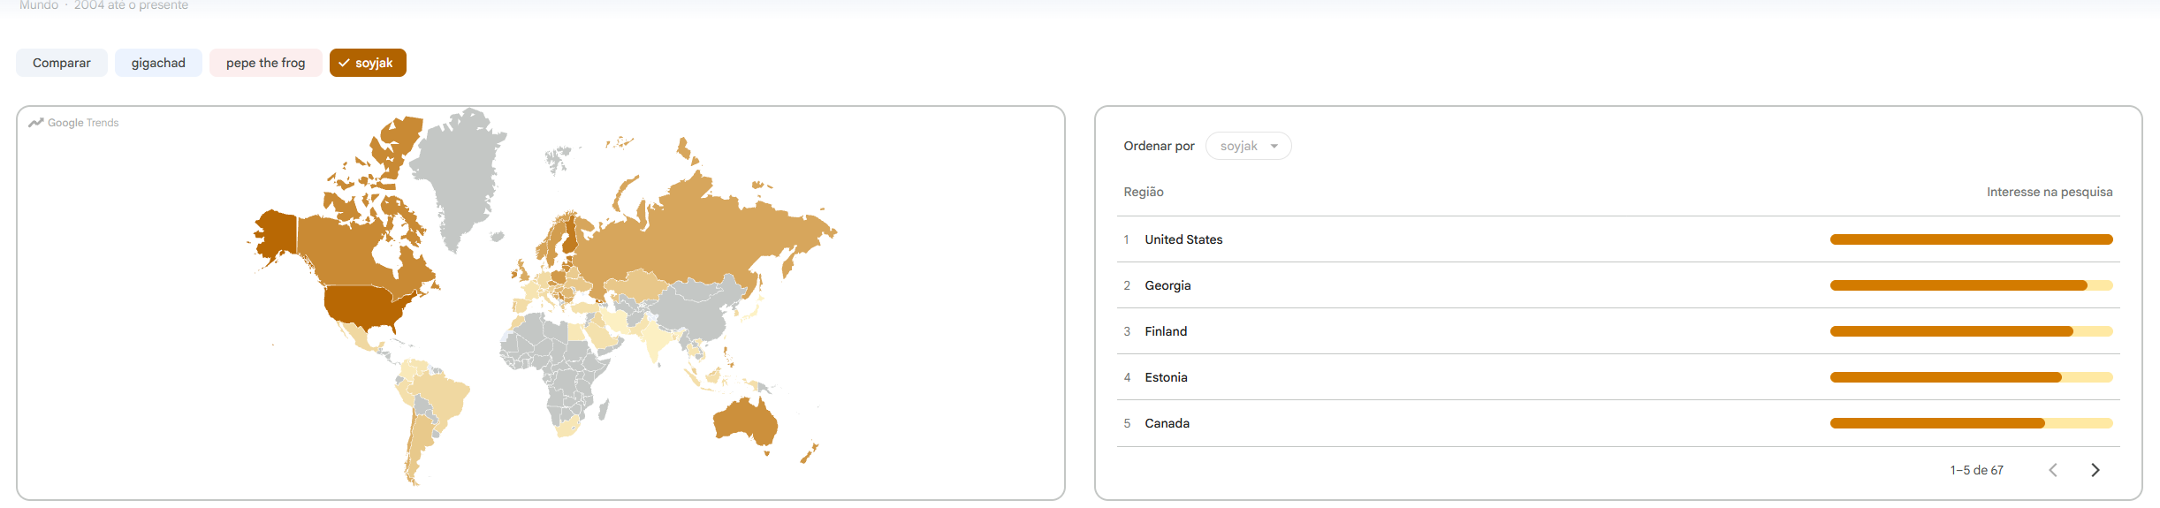Image resolution: width=2160 pixels, height=508 pixels.
Task: Click Brazil on the world map
Action: [x=442, y=398]
